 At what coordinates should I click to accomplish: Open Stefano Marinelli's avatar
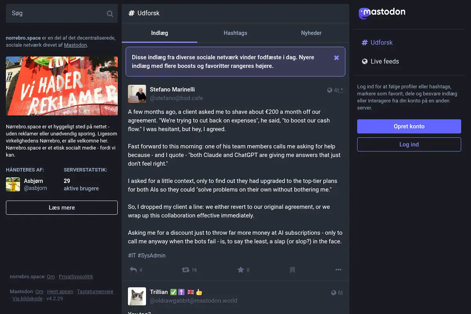click(137, 94)
